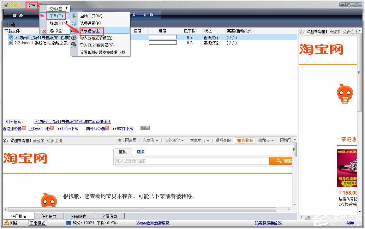365x229 pixels.
Task: Switch to the 任务信息 bottom tab
Action: coord(49,216)
